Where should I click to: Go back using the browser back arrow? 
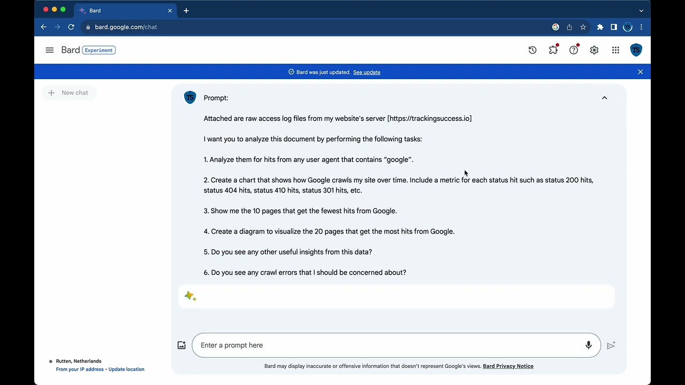44,27
